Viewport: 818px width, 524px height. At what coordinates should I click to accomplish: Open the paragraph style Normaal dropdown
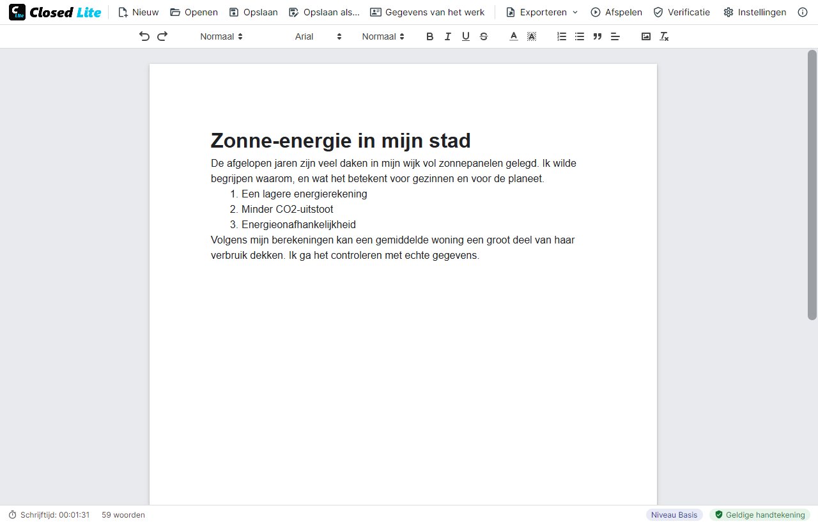[221, 36]
